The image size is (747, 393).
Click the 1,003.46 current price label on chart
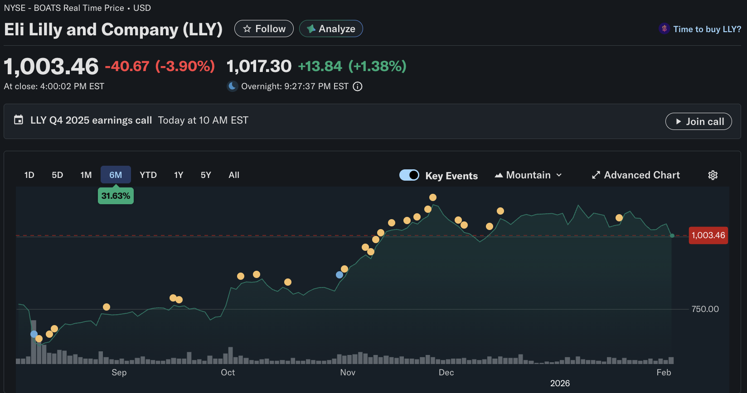tap(708, 235)
